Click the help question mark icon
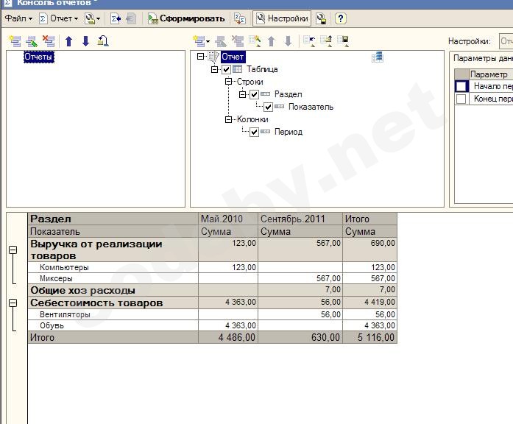Viewport: 513px width, 424px height. (341, 18)
